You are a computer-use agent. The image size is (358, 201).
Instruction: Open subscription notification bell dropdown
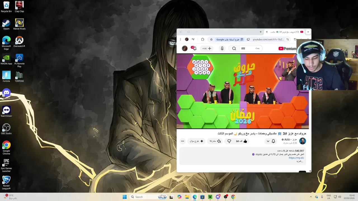coord(270,141)
